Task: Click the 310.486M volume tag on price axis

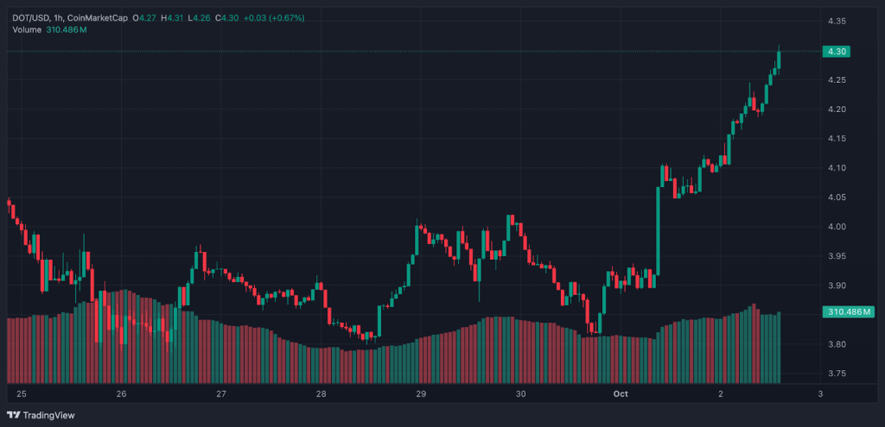Action: pyautogui.click(x=848, y=311)
